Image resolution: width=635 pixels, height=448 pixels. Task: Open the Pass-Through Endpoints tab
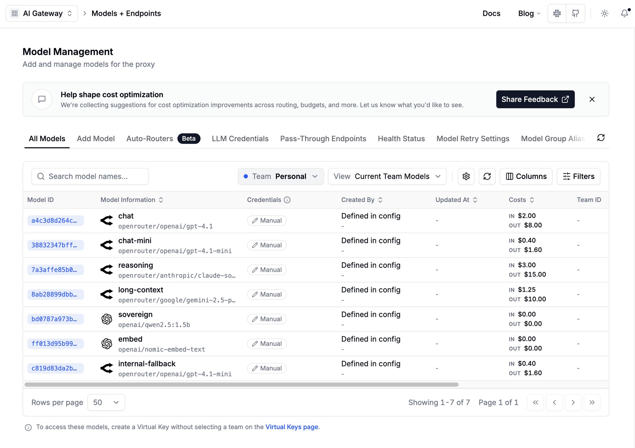click(323, 139)
